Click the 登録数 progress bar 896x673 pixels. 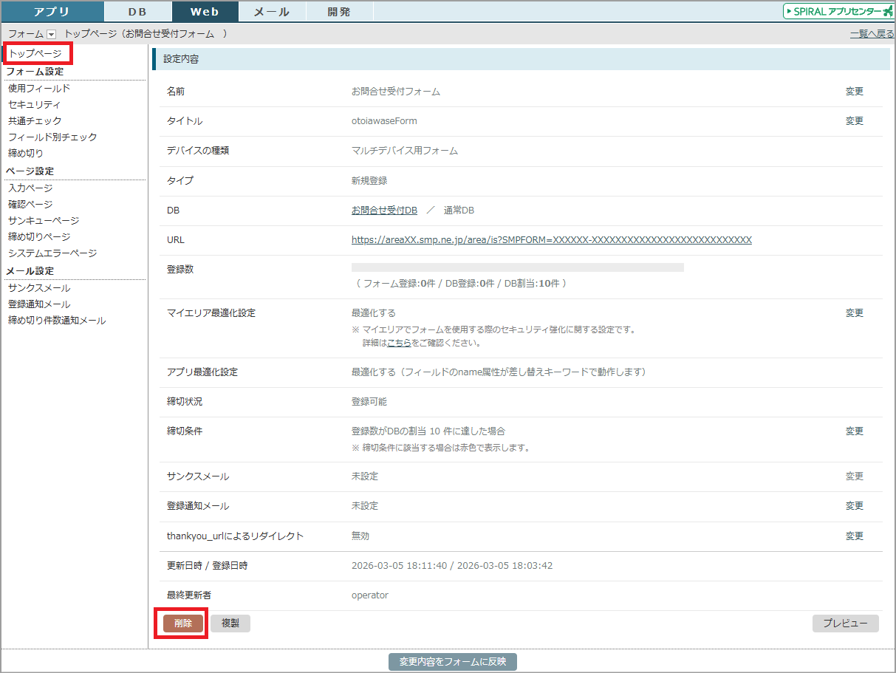517,267
